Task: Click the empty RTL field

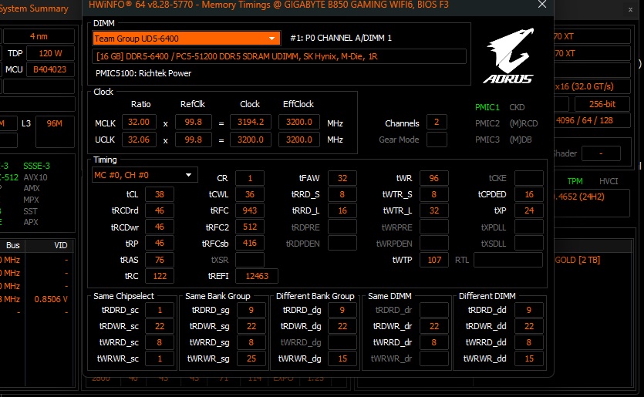Action: point(508,260)
